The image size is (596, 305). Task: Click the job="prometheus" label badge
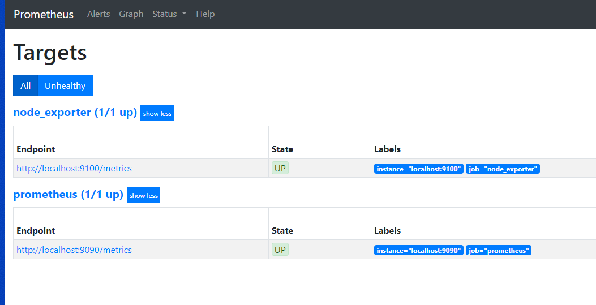(499, 250)
